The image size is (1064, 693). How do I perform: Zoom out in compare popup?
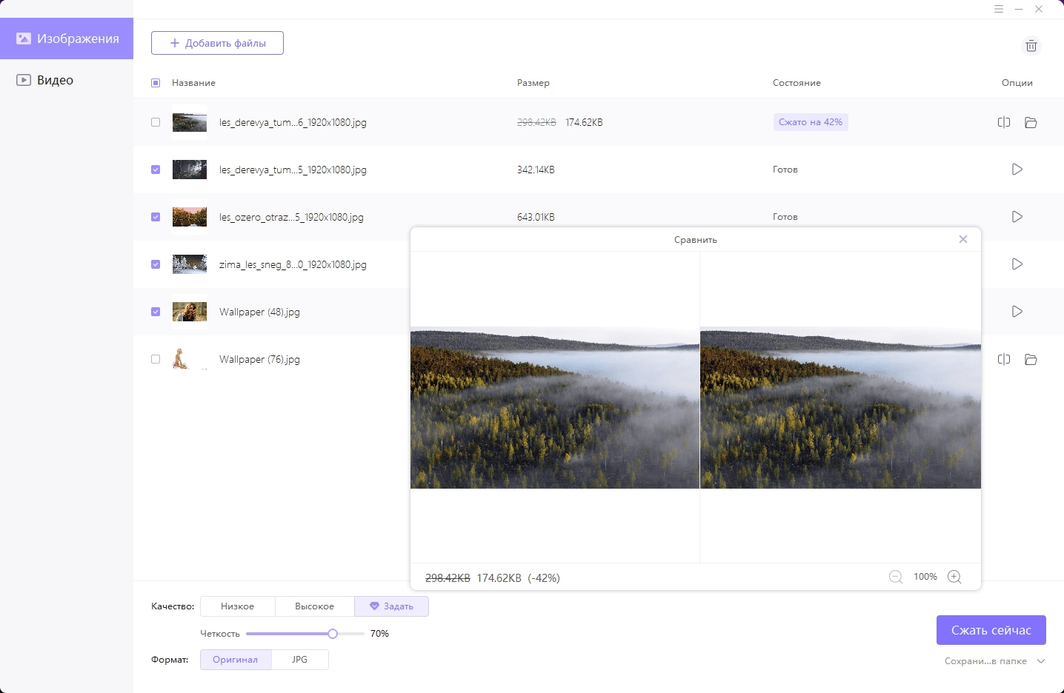[x=896, y=577]
